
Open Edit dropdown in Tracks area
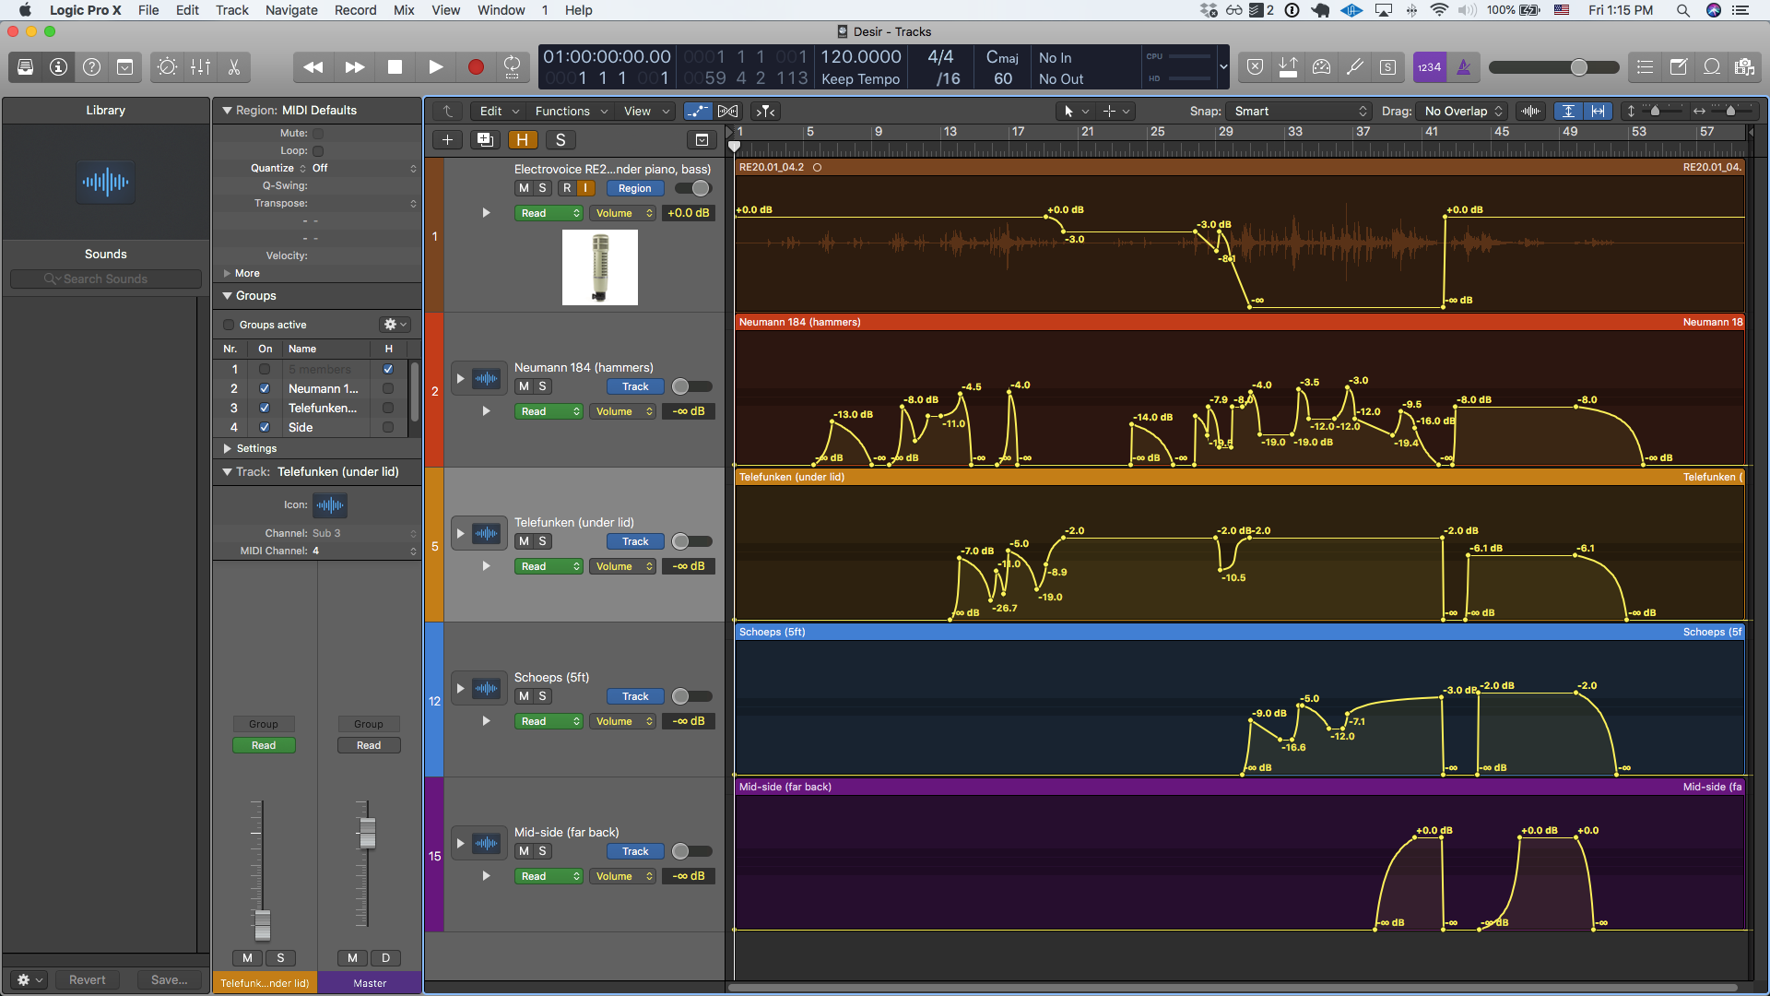pos(500,112)
